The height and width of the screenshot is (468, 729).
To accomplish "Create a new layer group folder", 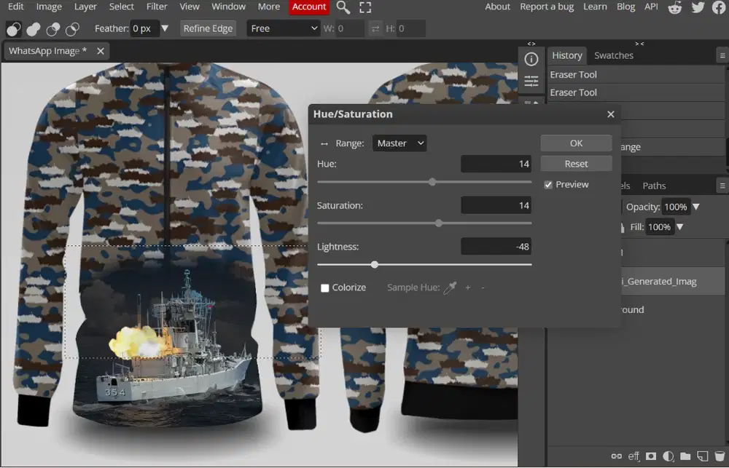I will pyautogui.click(x=684, y=456).
